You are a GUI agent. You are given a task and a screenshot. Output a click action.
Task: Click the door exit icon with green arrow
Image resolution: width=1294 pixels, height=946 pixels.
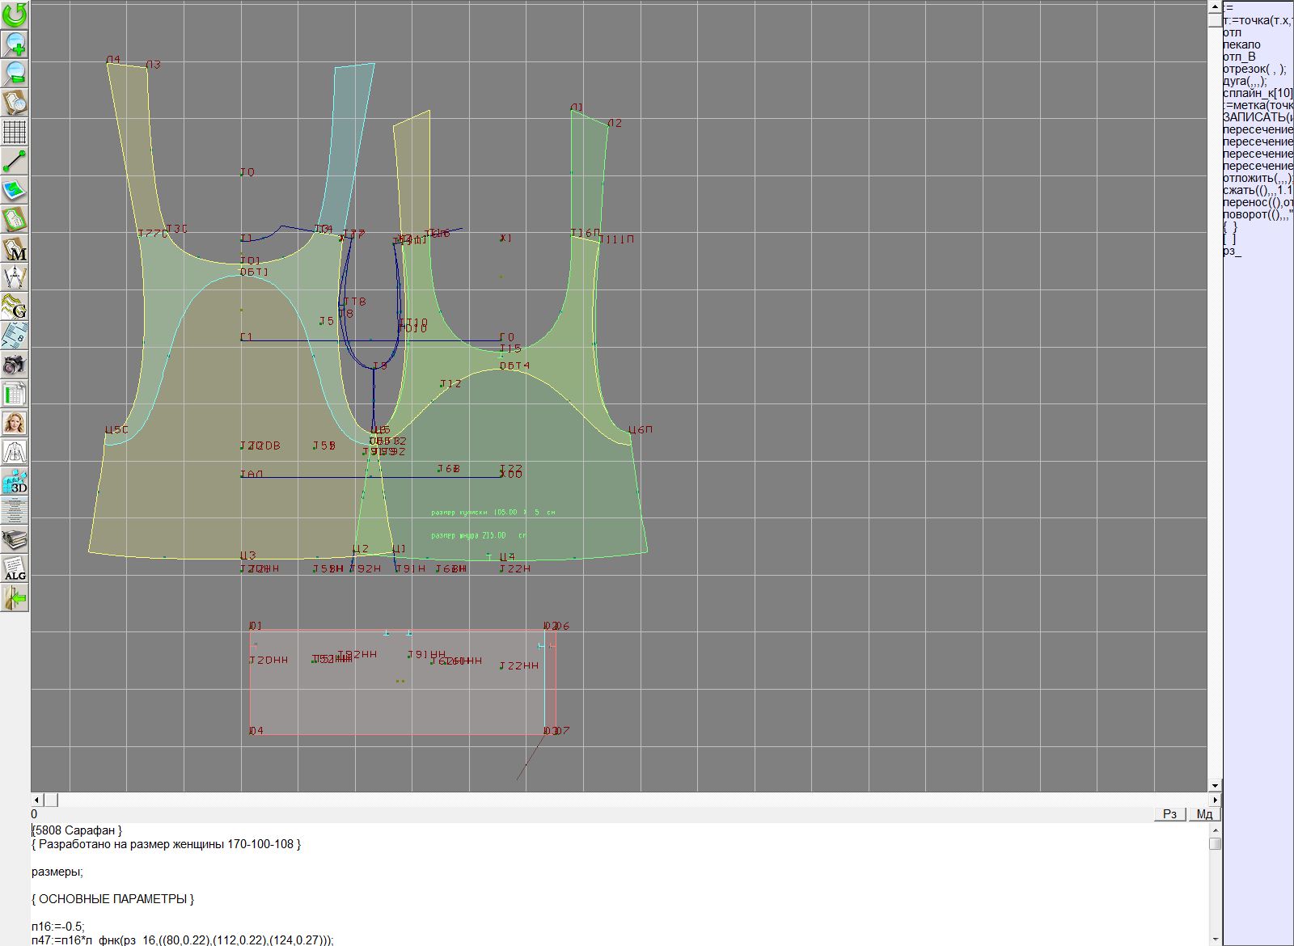click(x=15, y=598)
